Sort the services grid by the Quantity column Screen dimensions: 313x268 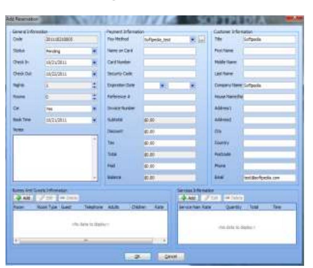click(234, 207)
